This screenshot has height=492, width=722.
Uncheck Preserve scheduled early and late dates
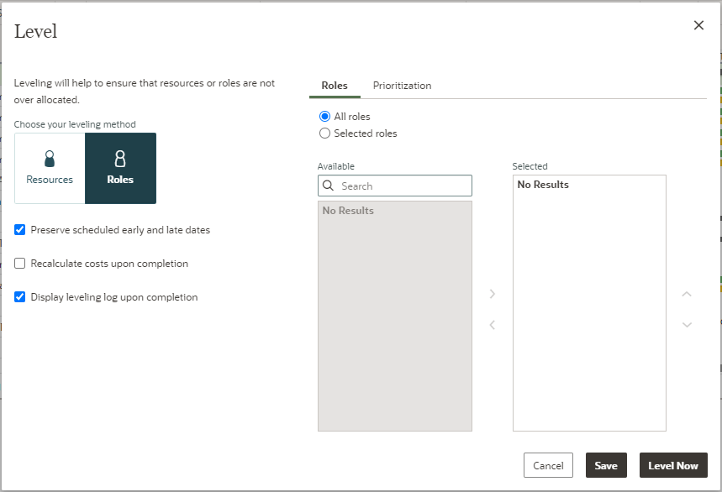pos(20,229)
